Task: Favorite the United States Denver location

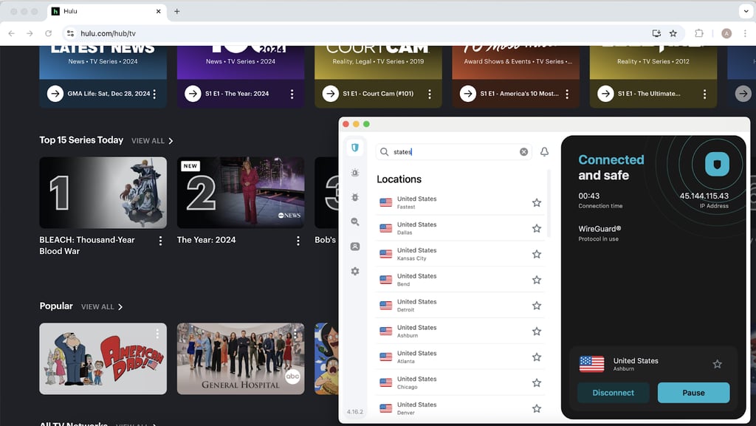Action: (x=537, y=409)
